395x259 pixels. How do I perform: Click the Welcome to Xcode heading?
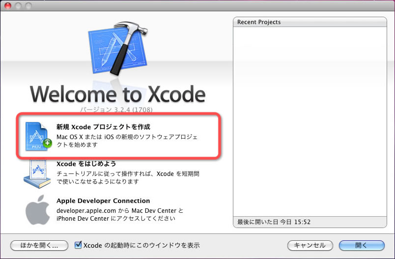pyautogui.click(x=117, y=94)
